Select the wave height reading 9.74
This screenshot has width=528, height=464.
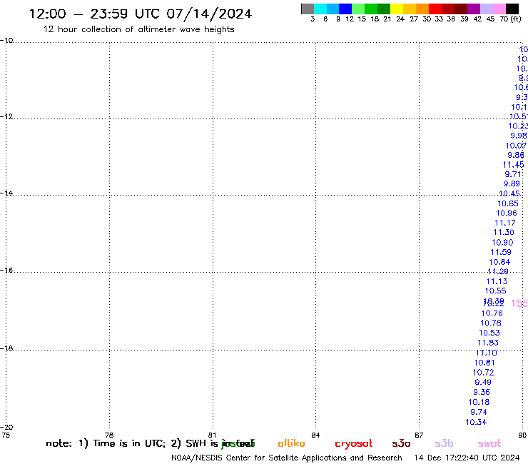(479, 412)
